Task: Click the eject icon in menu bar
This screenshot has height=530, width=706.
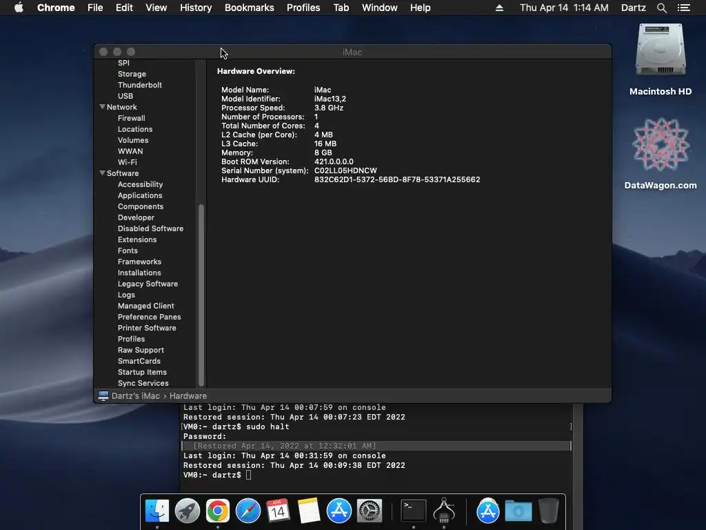Action: point(499,8)
